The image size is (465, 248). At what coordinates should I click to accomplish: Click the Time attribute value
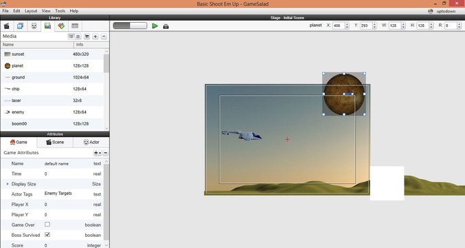[45, 174]
